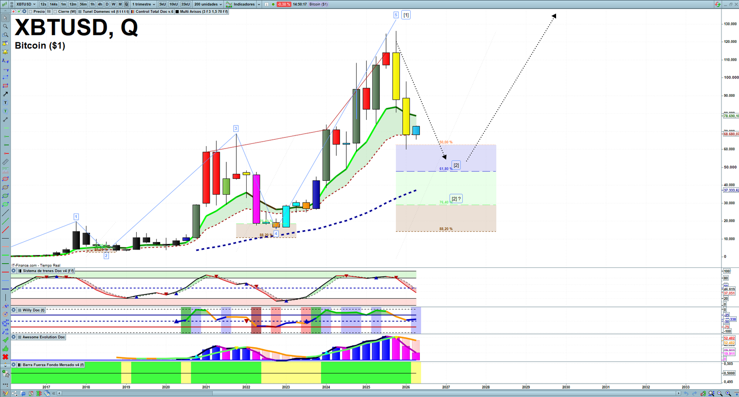Toggle the Precio checkbox
This screenshot has width=739, height=397.
30,12
